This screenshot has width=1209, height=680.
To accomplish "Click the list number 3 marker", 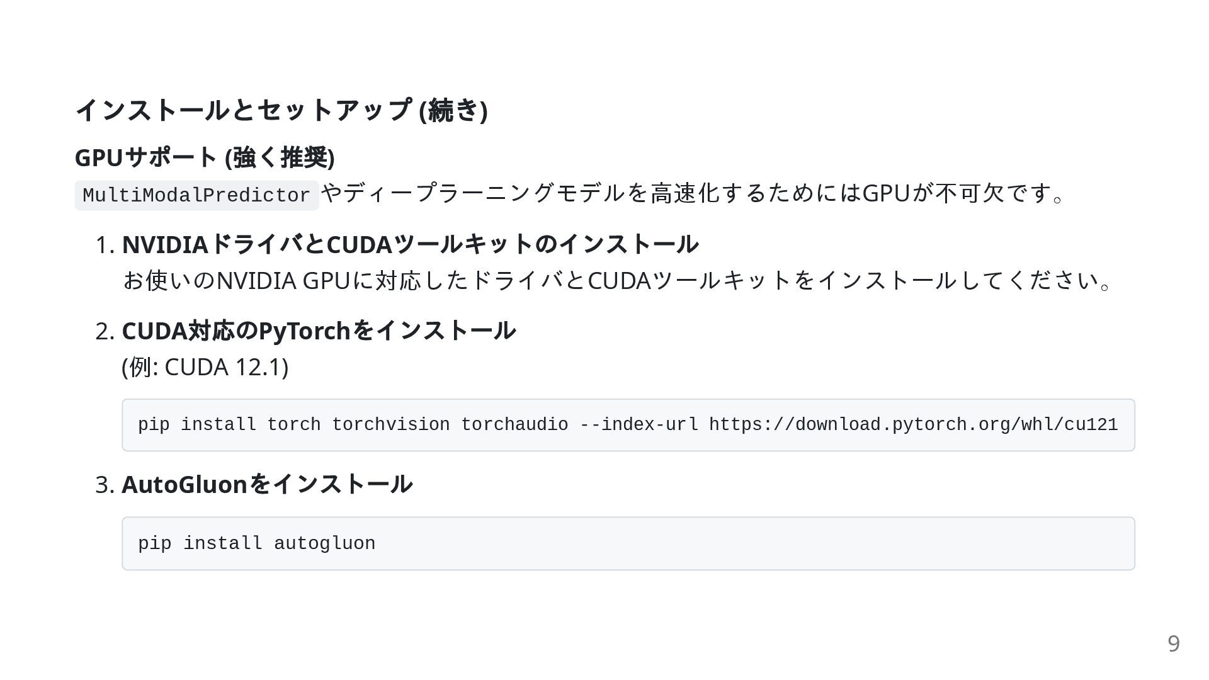I will (x=105, y=485).
